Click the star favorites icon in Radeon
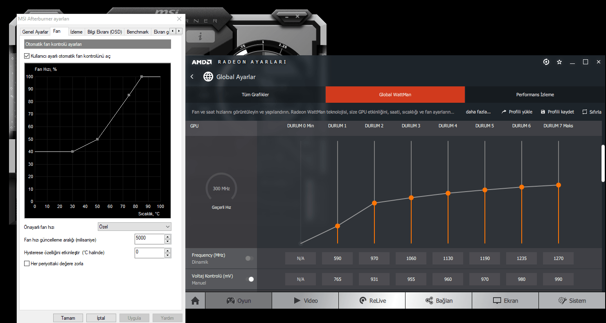The image size is (606, 323). [x=559, y=62]
